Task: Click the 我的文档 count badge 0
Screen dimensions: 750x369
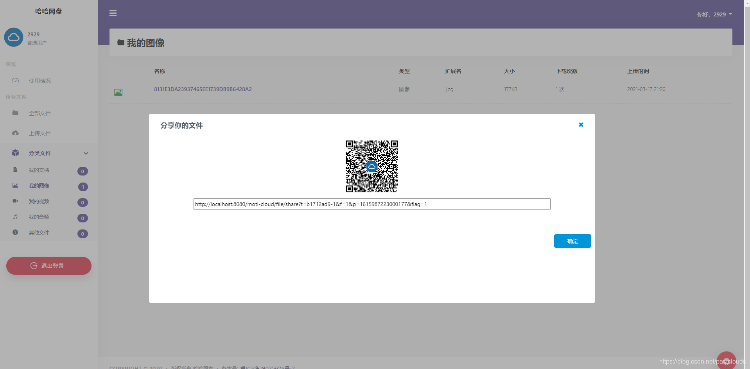Action: 83,171
